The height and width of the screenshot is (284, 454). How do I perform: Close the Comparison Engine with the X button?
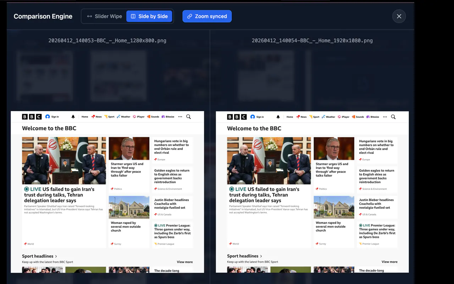pos(399,16)
